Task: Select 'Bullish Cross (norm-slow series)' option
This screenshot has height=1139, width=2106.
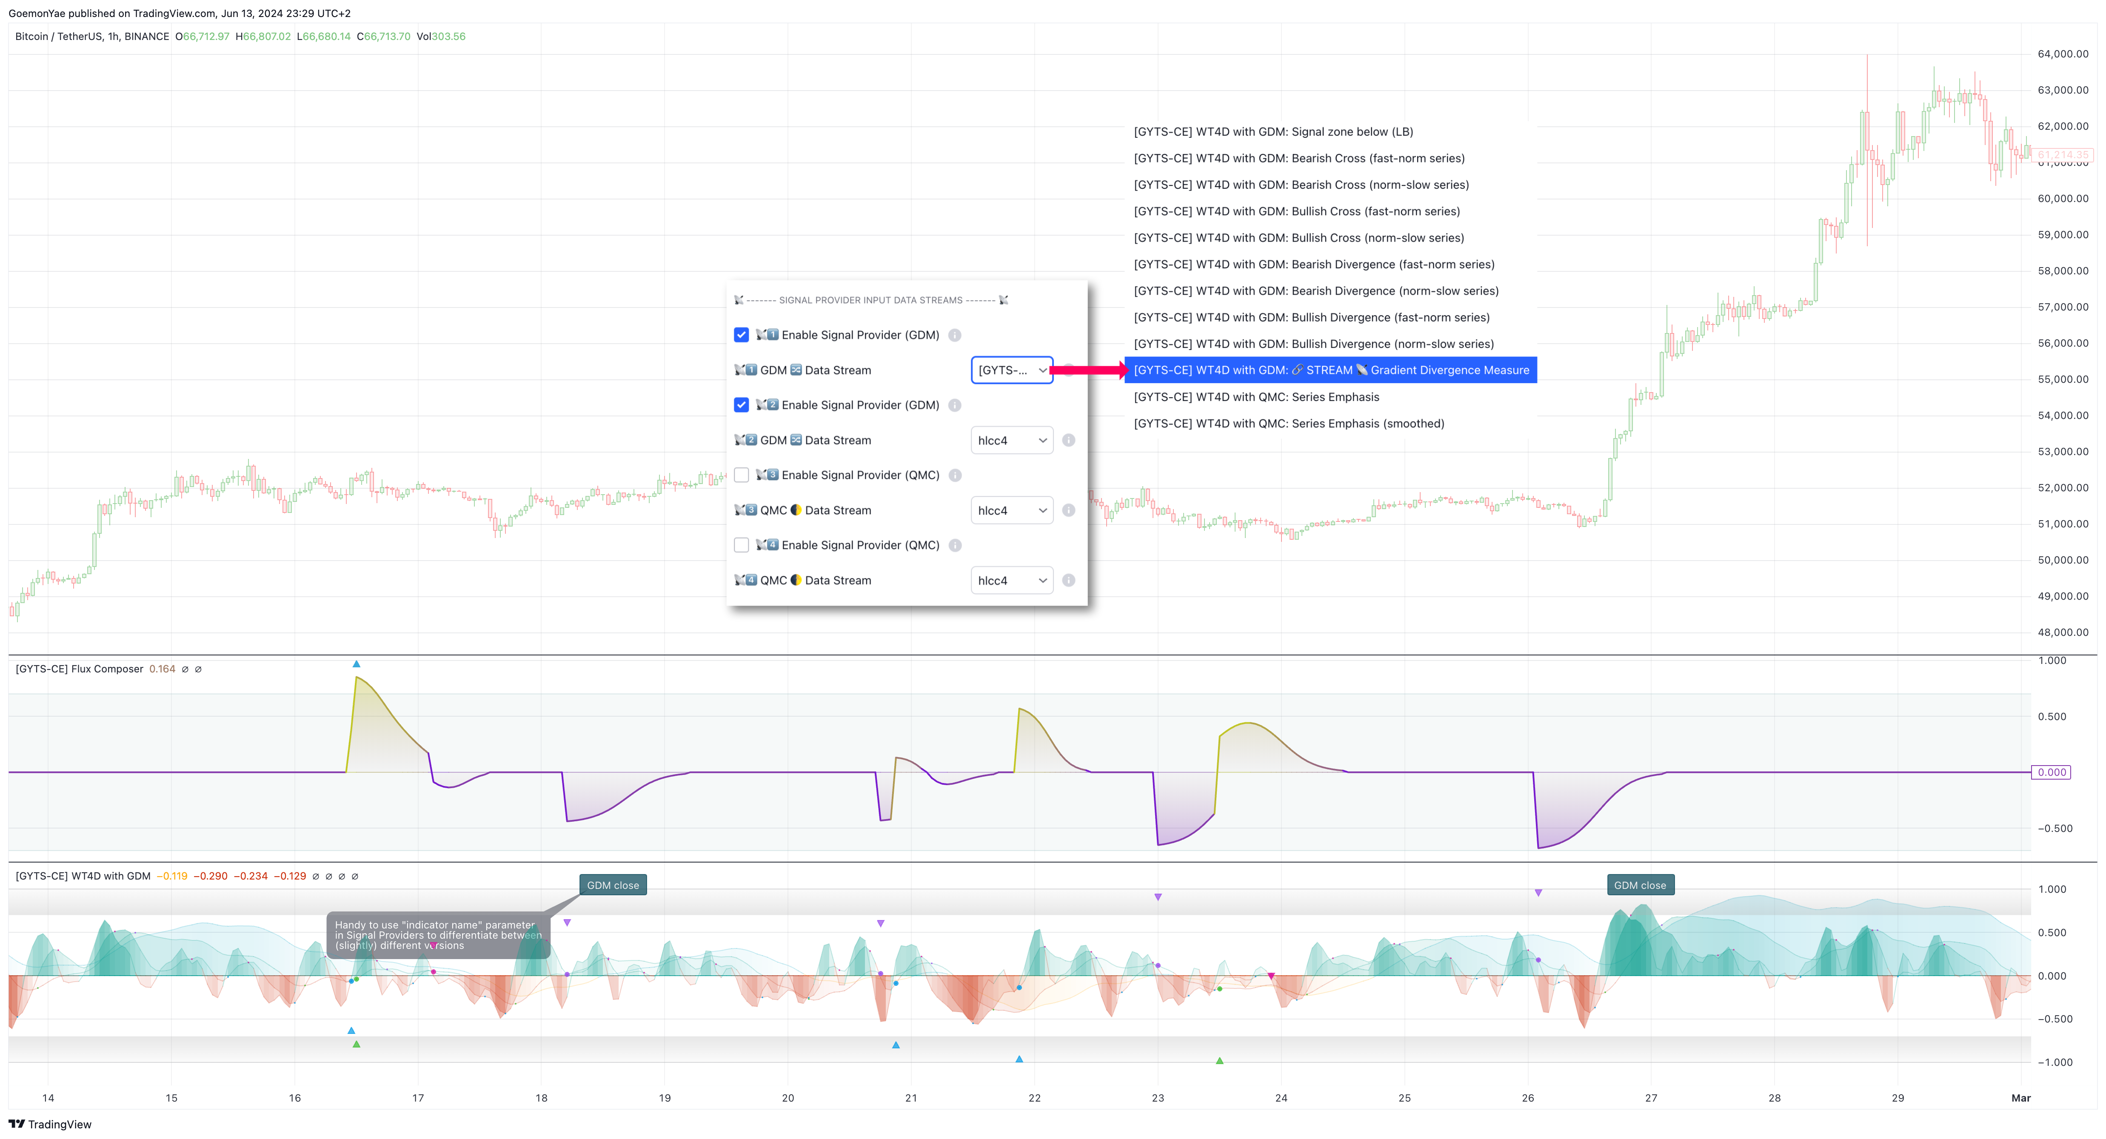Action: click(x=1331, y=238)
